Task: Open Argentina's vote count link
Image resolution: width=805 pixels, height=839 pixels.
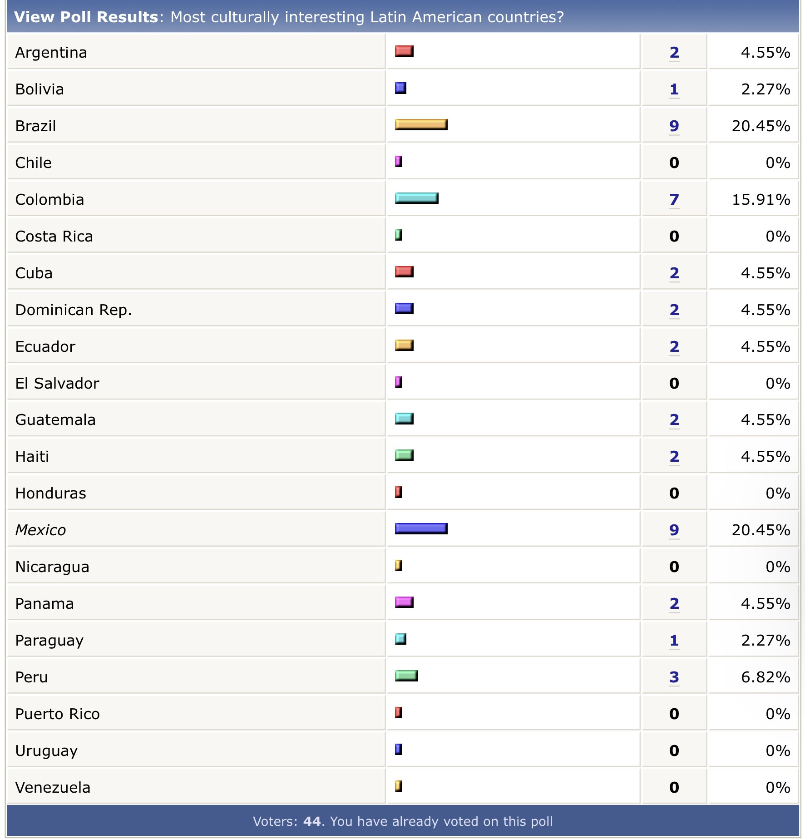Action: click(x=674, y=53)
